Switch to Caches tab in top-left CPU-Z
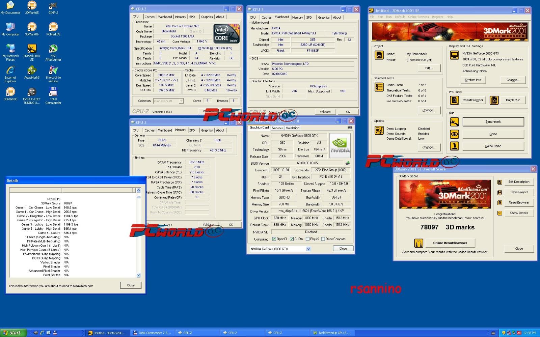Screen dimensions: 540x337 coord(150,17)
